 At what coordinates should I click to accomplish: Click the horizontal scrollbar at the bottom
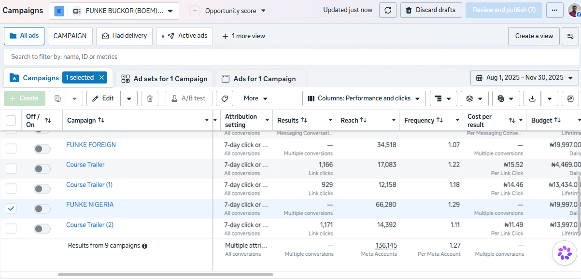click(x=165, y=275)
